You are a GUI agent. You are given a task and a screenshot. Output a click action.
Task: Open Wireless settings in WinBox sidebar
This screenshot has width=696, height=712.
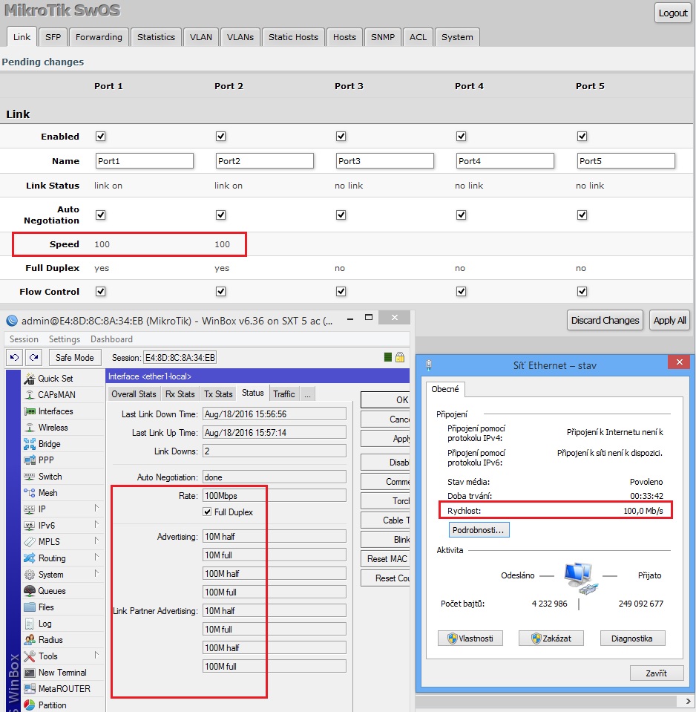tap(53, 427)
